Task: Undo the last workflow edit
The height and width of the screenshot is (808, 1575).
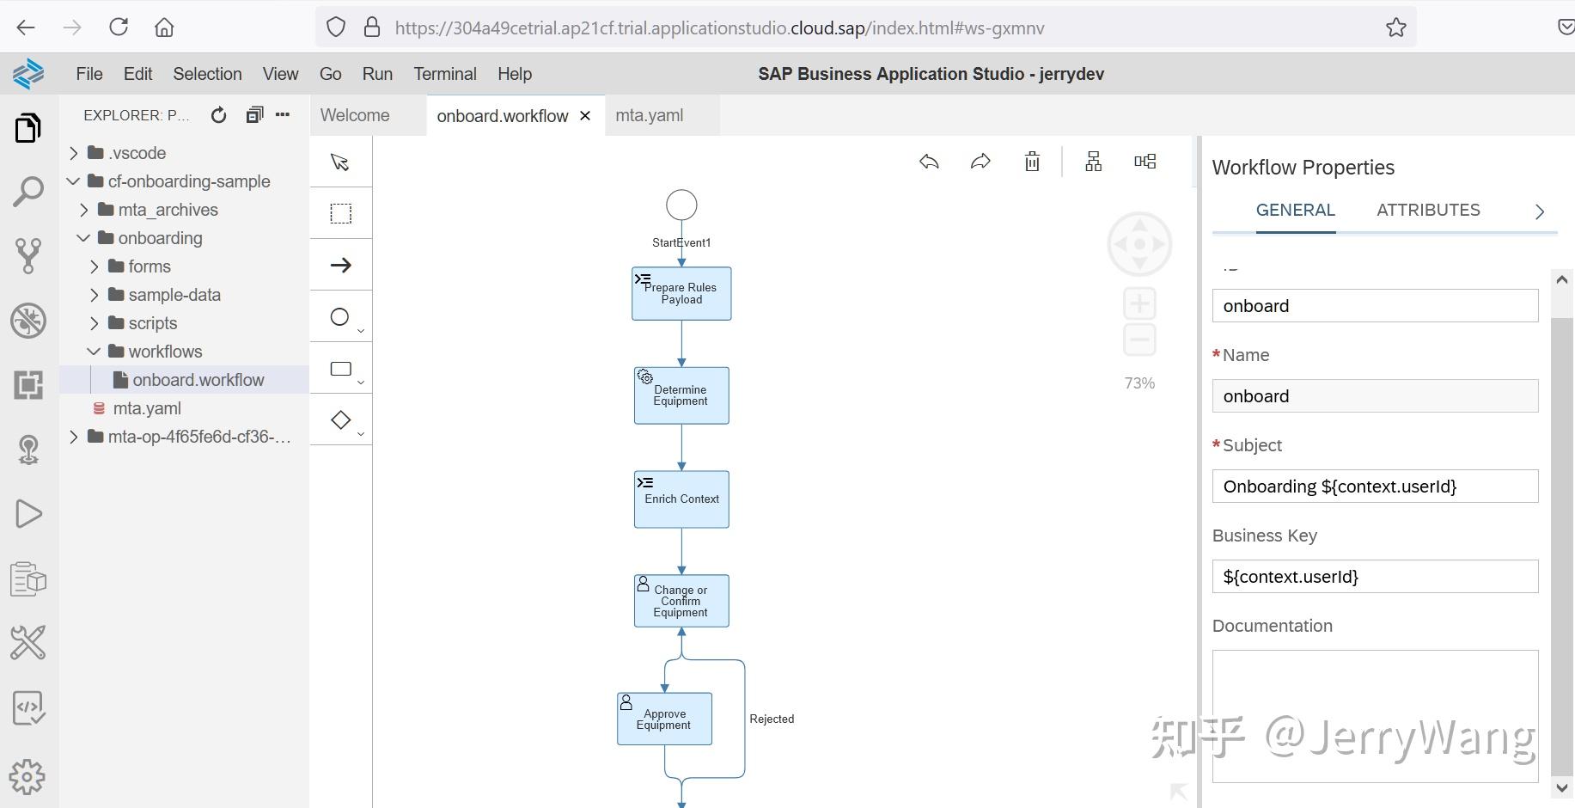Action: 928,161
